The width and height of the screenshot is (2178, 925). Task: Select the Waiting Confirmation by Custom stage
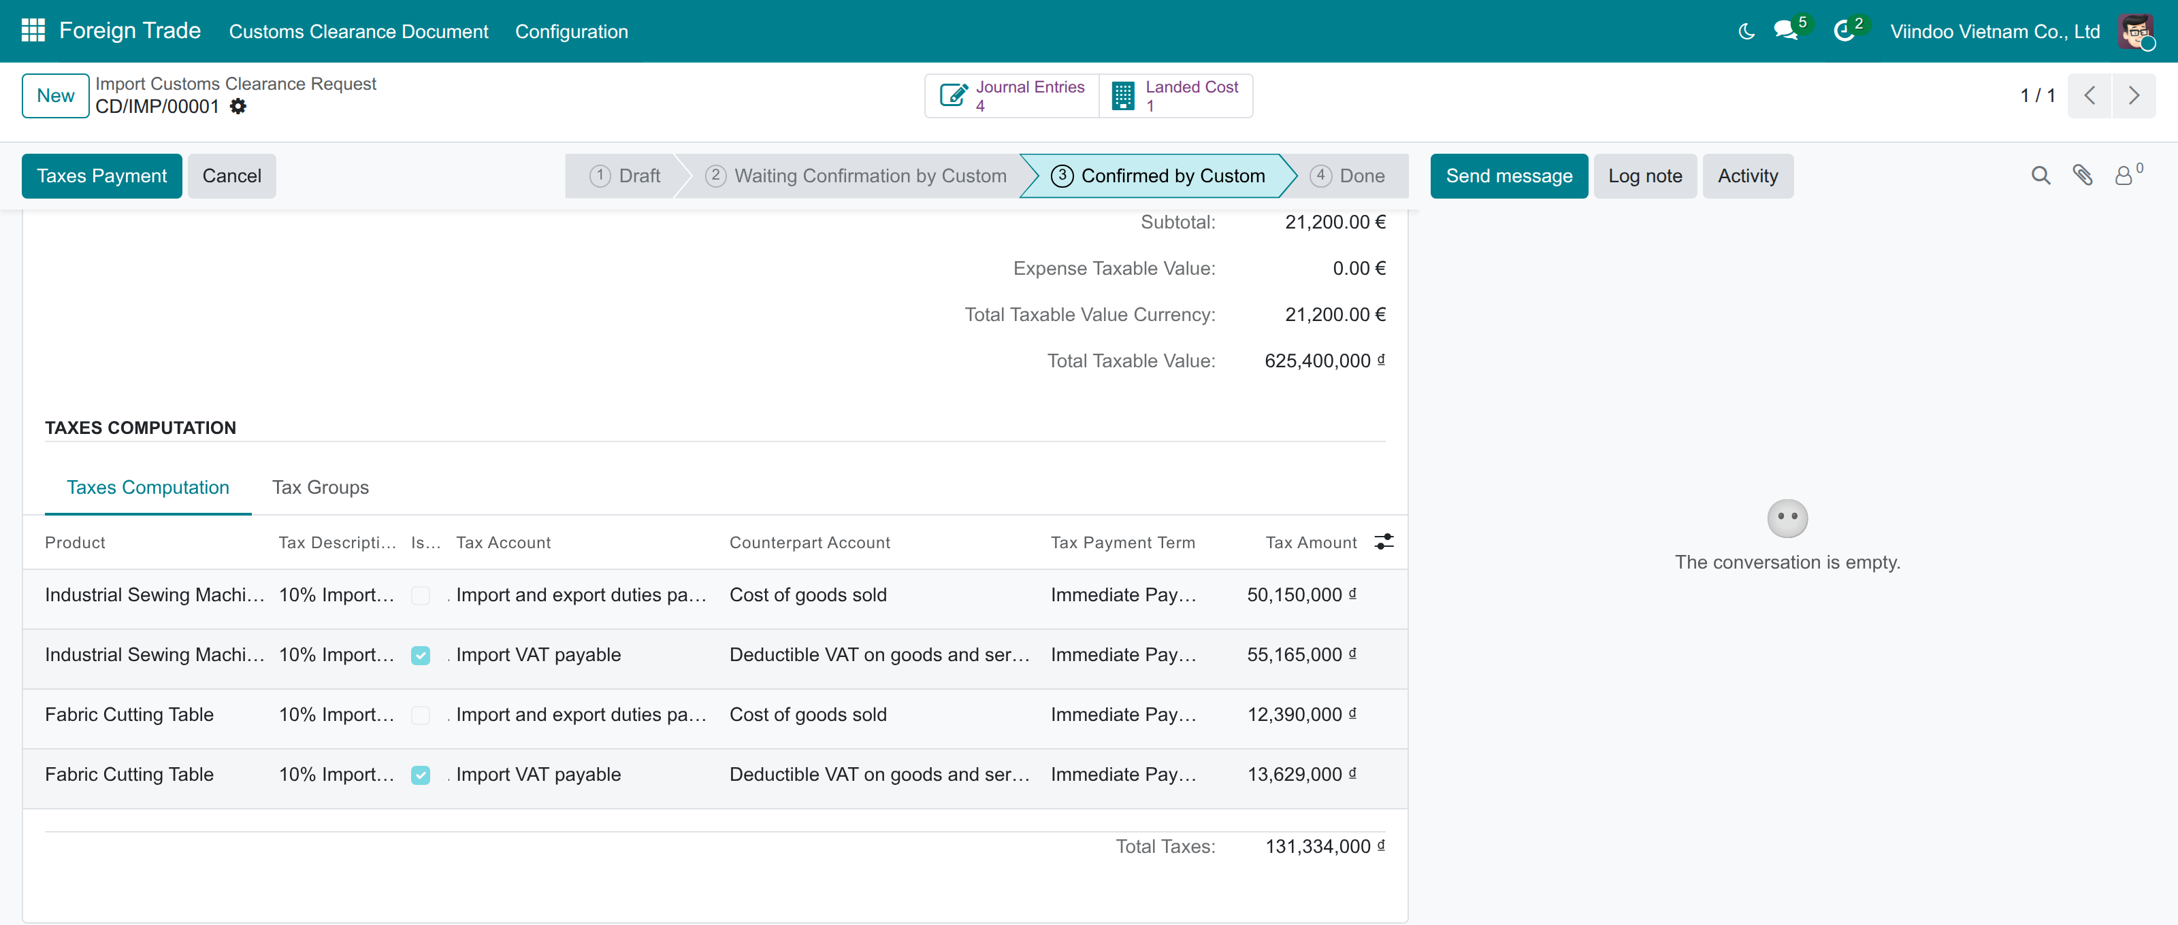pyautogui.click(x=856, y=175)
